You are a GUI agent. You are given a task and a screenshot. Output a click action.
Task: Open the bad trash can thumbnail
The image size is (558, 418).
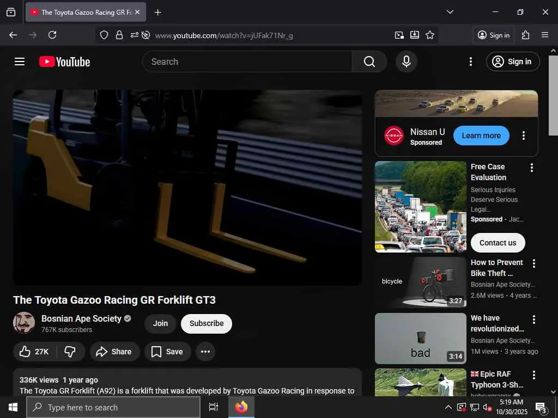[420, 339]
